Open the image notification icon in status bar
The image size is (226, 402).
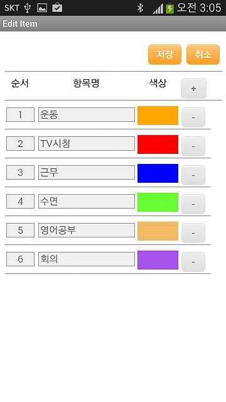tap(42, 8)
